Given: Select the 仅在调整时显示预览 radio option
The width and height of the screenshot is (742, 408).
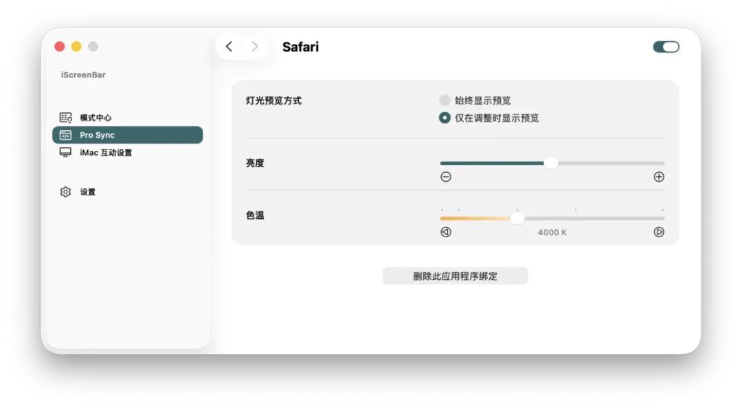Looking at the screenshot, I should point(445,117).
